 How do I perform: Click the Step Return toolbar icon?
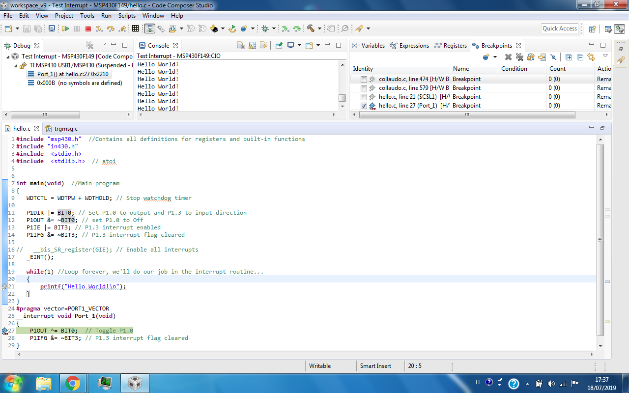point(122,29)
